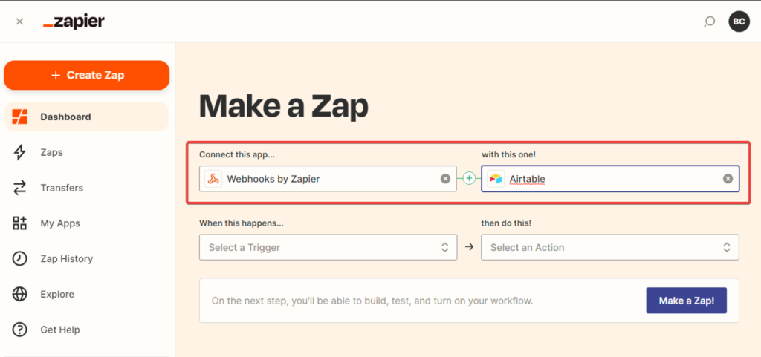Click the 'On the next step' description text
The height and width of the screenshot is (357, 761).
[x=372, y=301]
